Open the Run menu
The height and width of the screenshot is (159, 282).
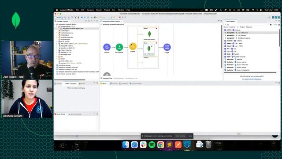(114, 10)
